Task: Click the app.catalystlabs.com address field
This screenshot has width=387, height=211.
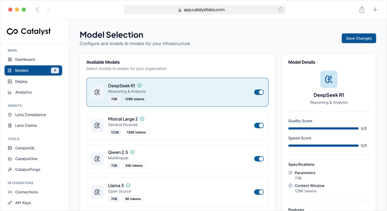Action: tap(205, 10)
